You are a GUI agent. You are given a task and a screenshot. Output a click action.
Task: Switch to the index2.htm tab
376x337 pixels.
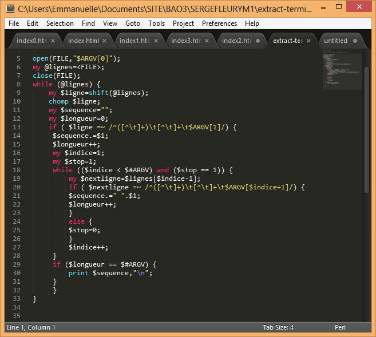tap(237, 41)
